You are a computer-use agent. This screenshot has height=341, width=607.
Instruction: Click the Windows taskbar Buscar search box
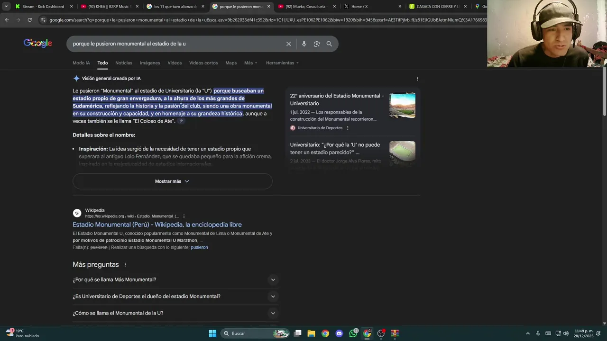click(256, 333)
